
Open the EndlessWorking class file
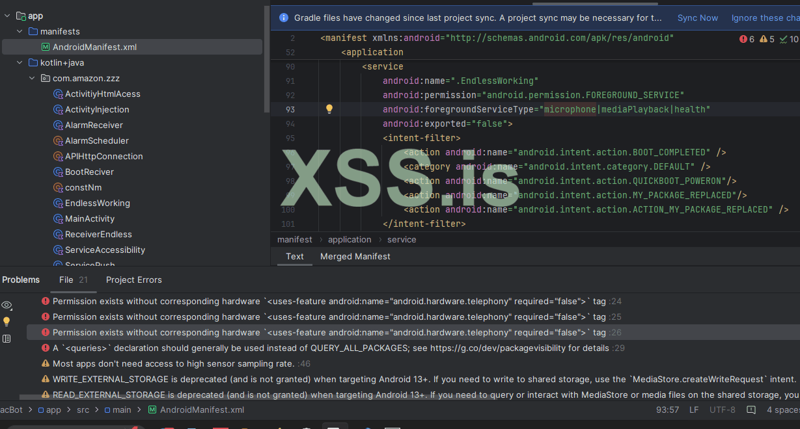point(97,203)
